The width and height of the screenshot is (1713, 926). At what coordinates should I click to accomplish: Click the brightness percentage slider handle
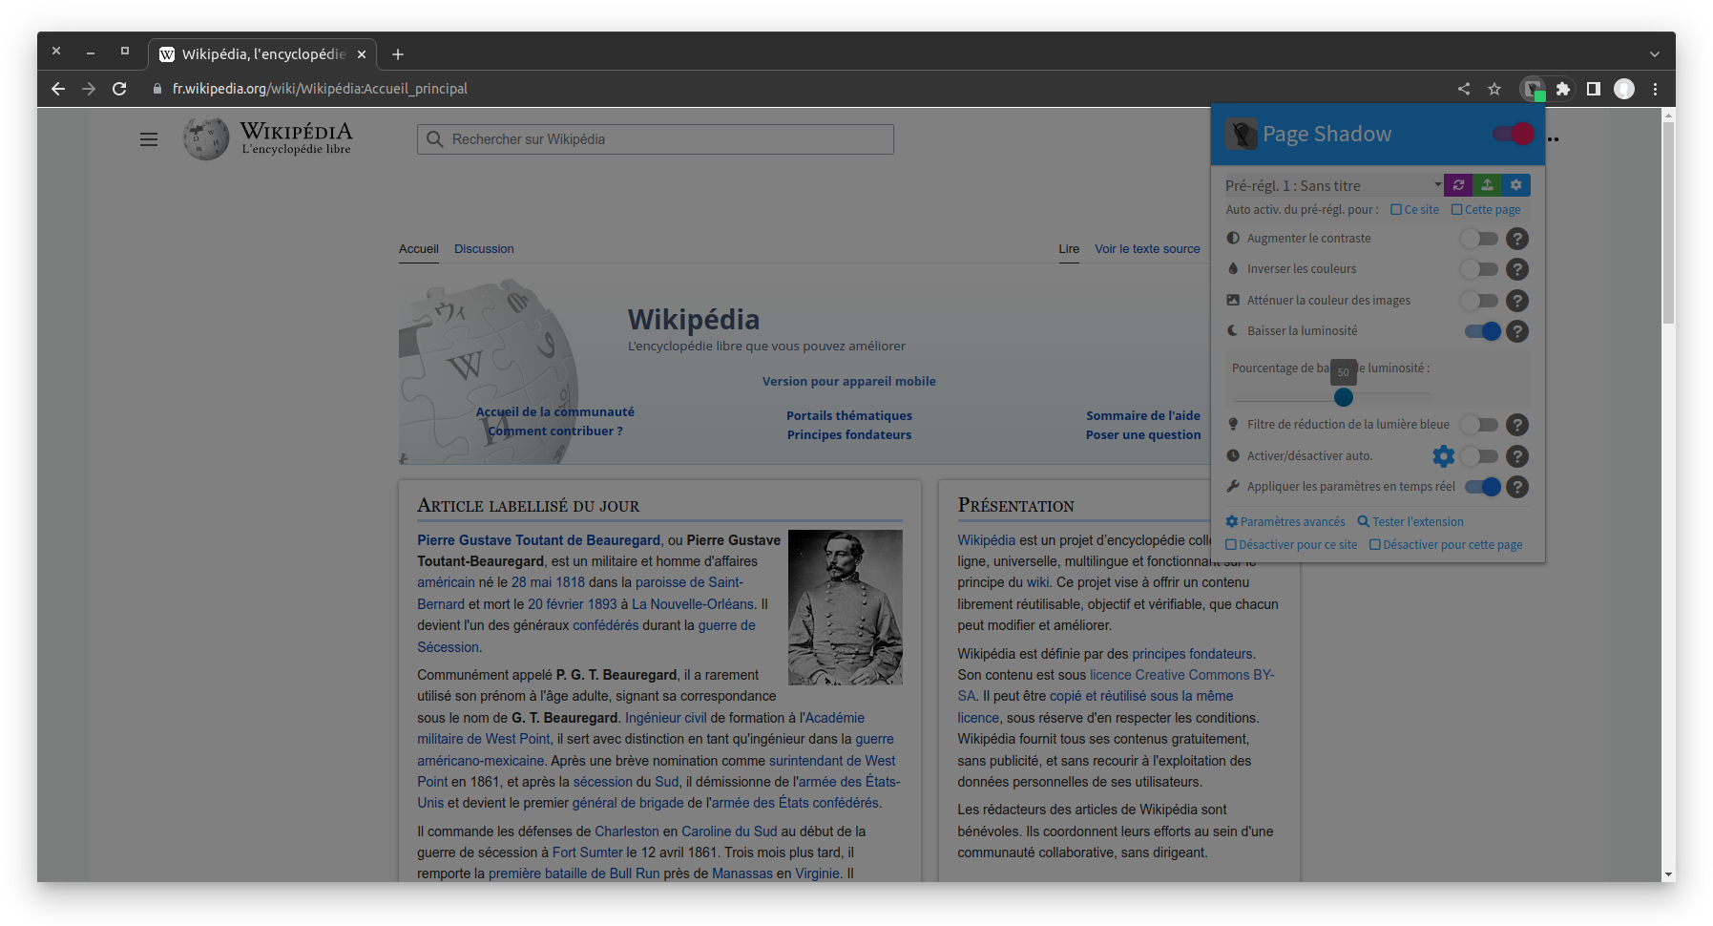coord(1344,396)
